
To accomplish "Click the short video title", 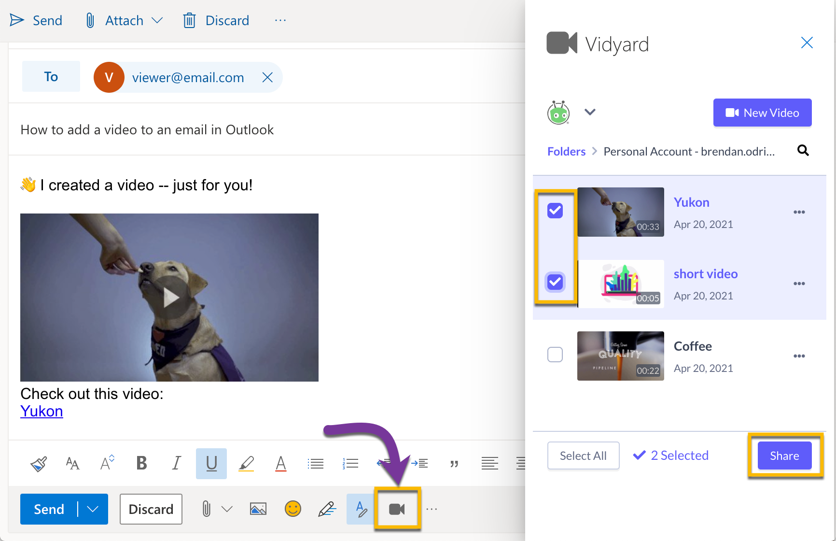I will 706,274.
